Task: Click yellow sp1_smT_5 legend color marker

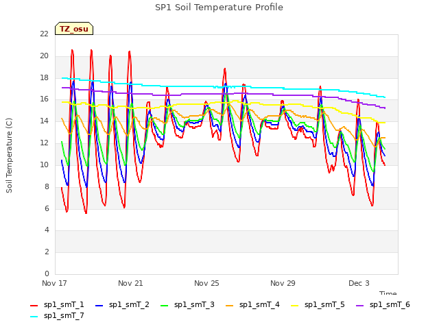Action: coord(294,306)
